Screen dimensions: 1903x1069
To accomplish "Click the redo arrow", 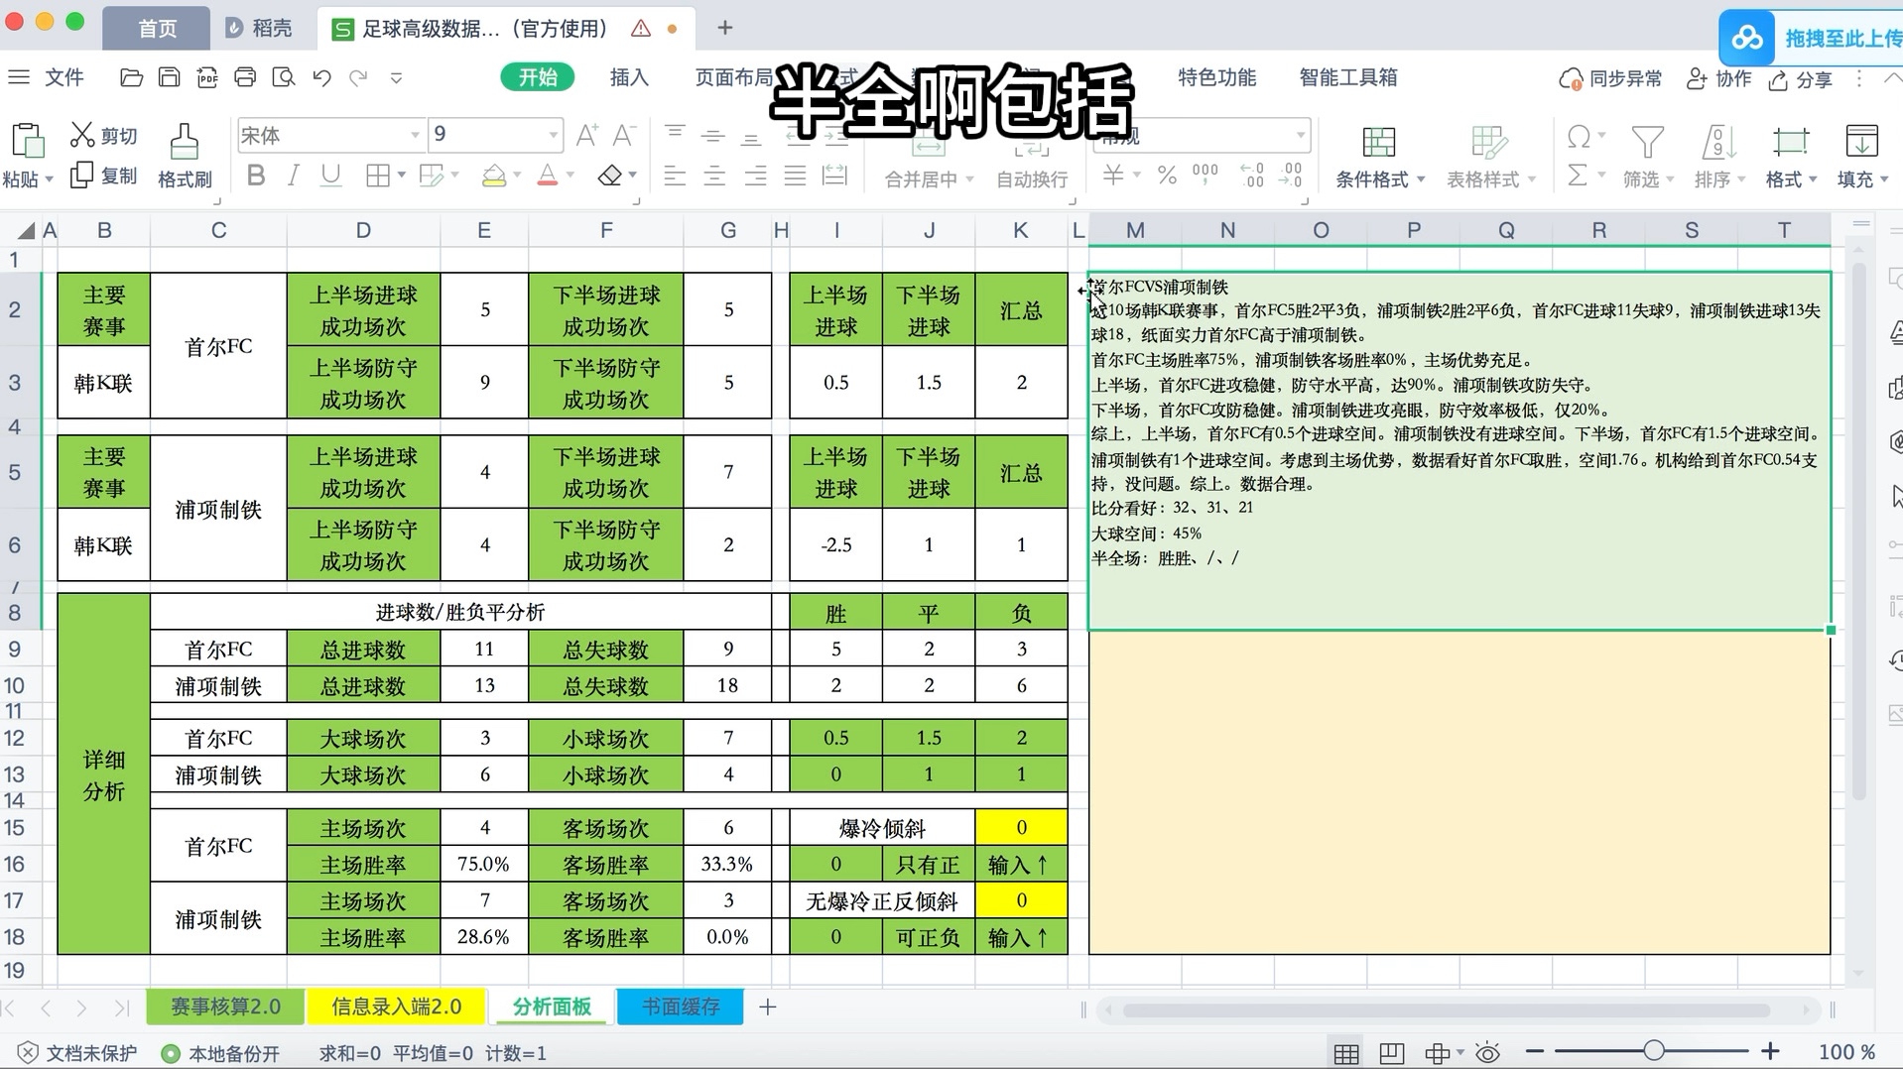I will click(358, 77).
